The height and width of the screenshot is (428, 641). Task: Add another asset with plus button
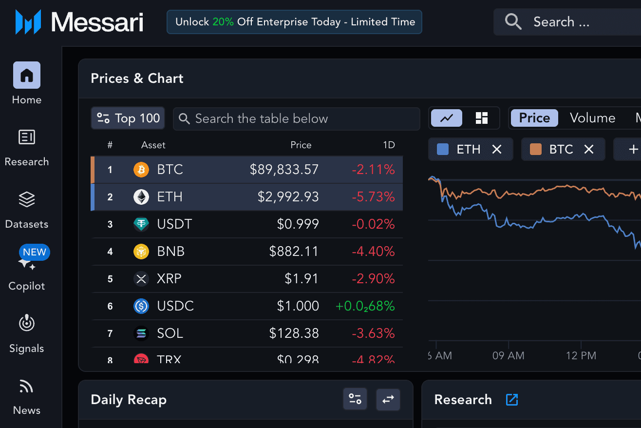tap(633, 149)
